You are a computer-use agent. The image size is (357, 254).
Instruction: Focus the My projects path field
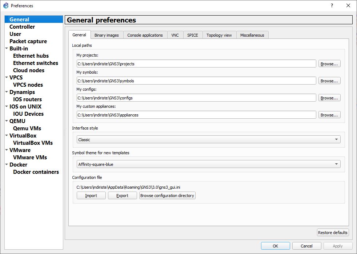click(x=196, y=64)
